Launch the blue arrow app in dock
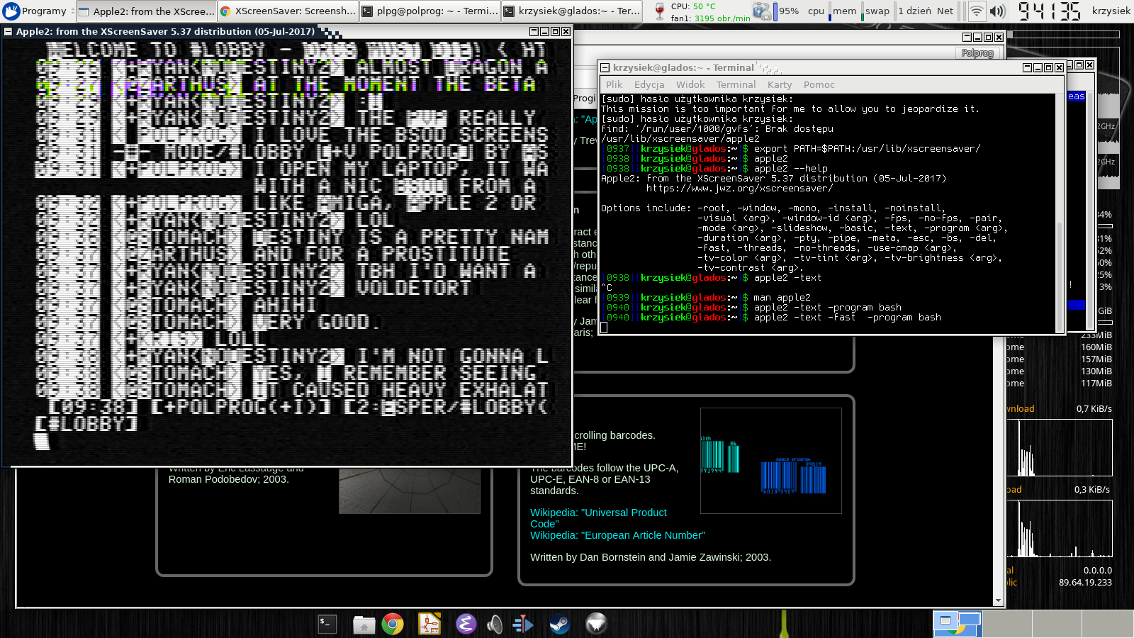Image resolution: width=1134 pixels, height=638 pixels. coord(522,624)
